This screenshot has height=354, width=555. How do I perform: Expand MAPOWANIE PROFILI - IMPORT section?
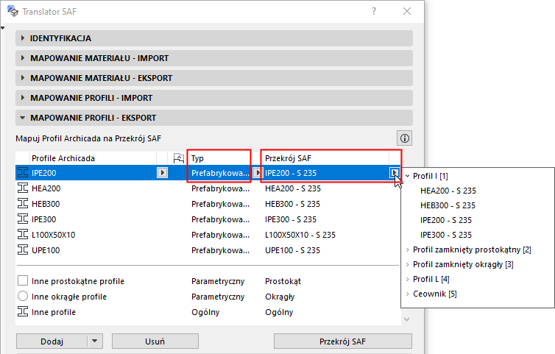click(x=23, y=97)
